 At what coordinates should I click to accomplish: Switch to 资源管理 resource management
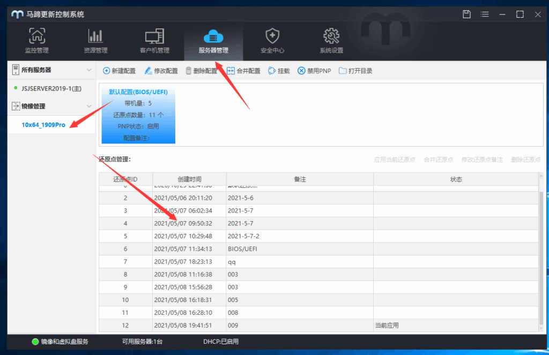[95, 41]
